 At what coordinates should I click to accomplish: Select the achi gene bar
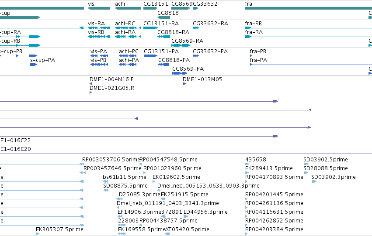click(x=128, y=8)
